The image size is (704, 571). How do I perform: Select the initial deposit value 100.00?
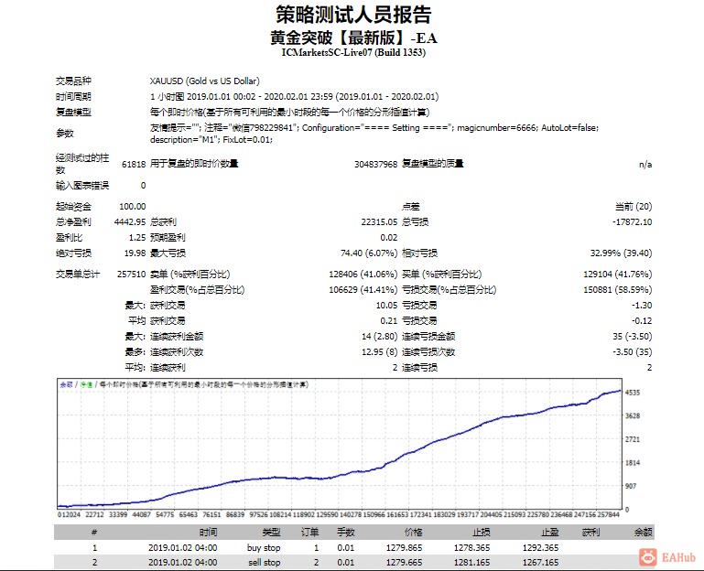click(133, 207)
